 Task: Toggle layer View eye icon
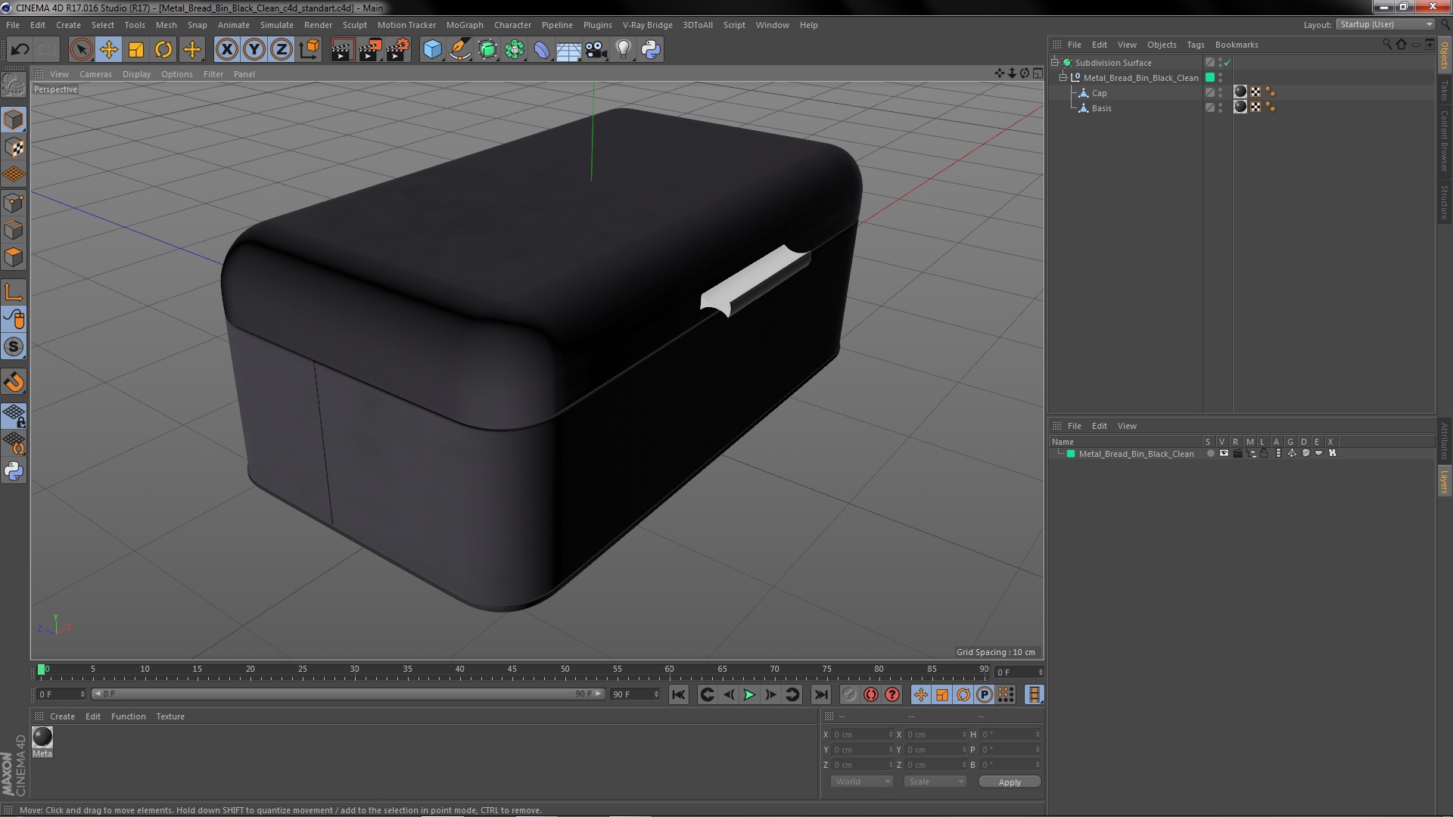click(1224, 454)
